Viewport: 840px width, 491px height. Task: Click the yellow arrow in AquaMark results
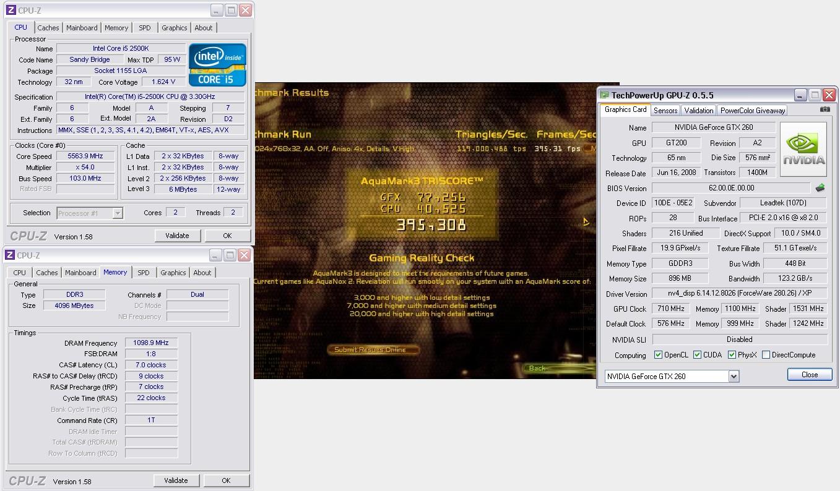[x=586, y=221]
